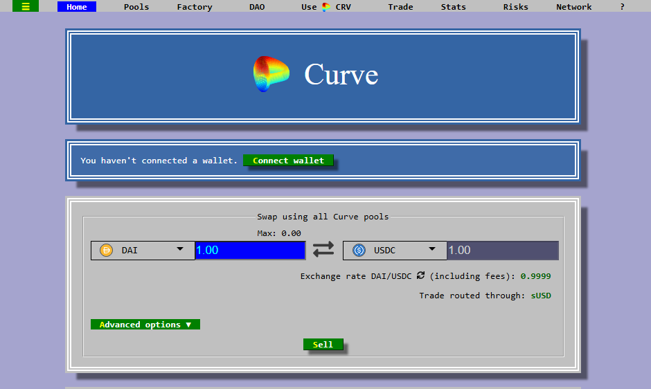The image size is (651, 389).
Task: Click the DAI amount input field
Action: coord(250,251)
